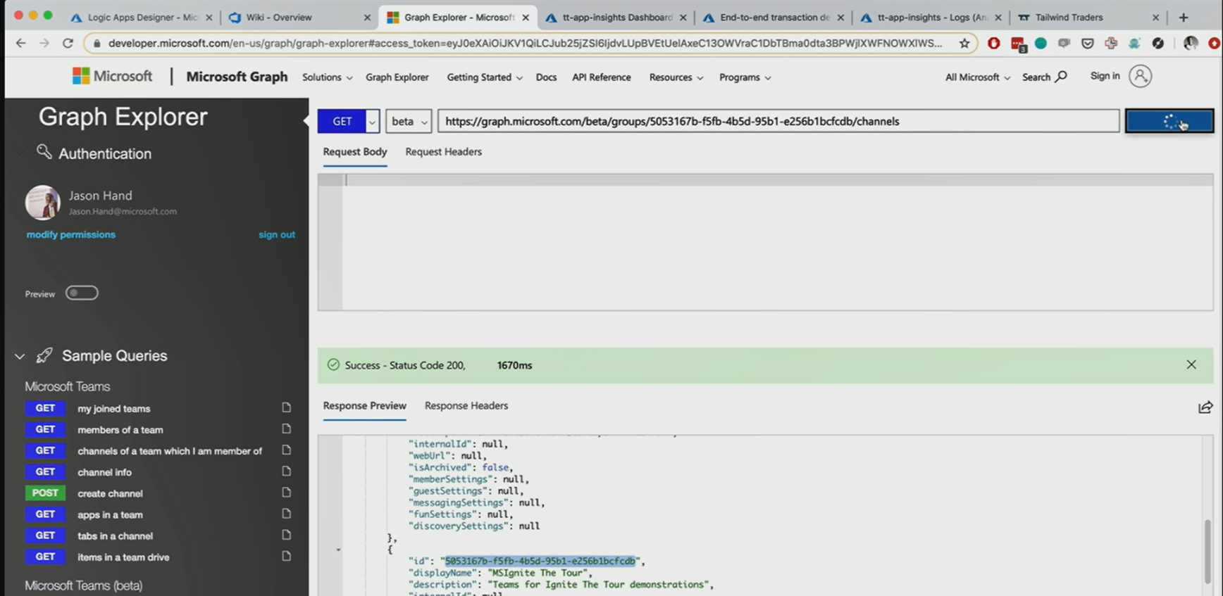Image resolution: width=1223 pixels, height=596 pixels.
Task: Click the Run Query button
Action: click(1169, 121)
